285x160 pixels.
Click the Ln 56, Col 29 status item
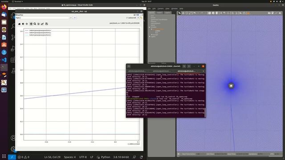click(x=53, y=157)
